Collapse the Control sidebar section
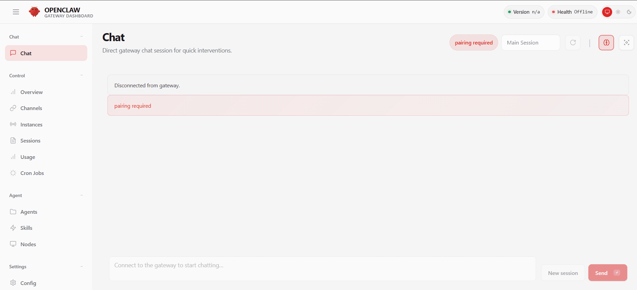 (x=82, y=75)
